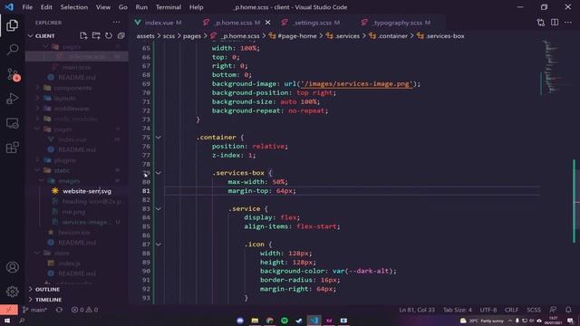Open the Extensions view
This screenshot has width=580, height=326.
[x=12, y=148]
